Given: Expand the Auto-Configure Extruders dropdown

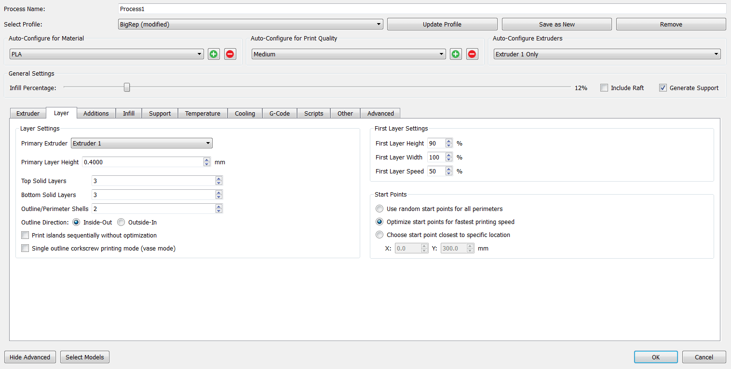Looking at the screenshot, I should click(x=607, y=54).
